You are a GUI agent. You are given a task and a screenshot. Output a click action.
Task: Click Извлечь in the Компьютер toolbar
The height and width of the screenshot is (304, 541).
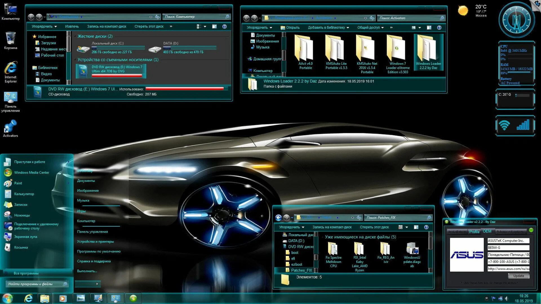point(72,26)
